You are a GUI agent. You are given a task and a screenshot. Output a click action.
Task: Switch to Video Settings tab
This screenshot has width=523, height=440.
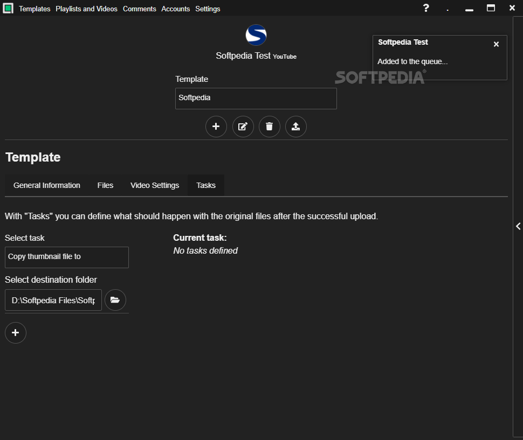(x=155, y=185)
